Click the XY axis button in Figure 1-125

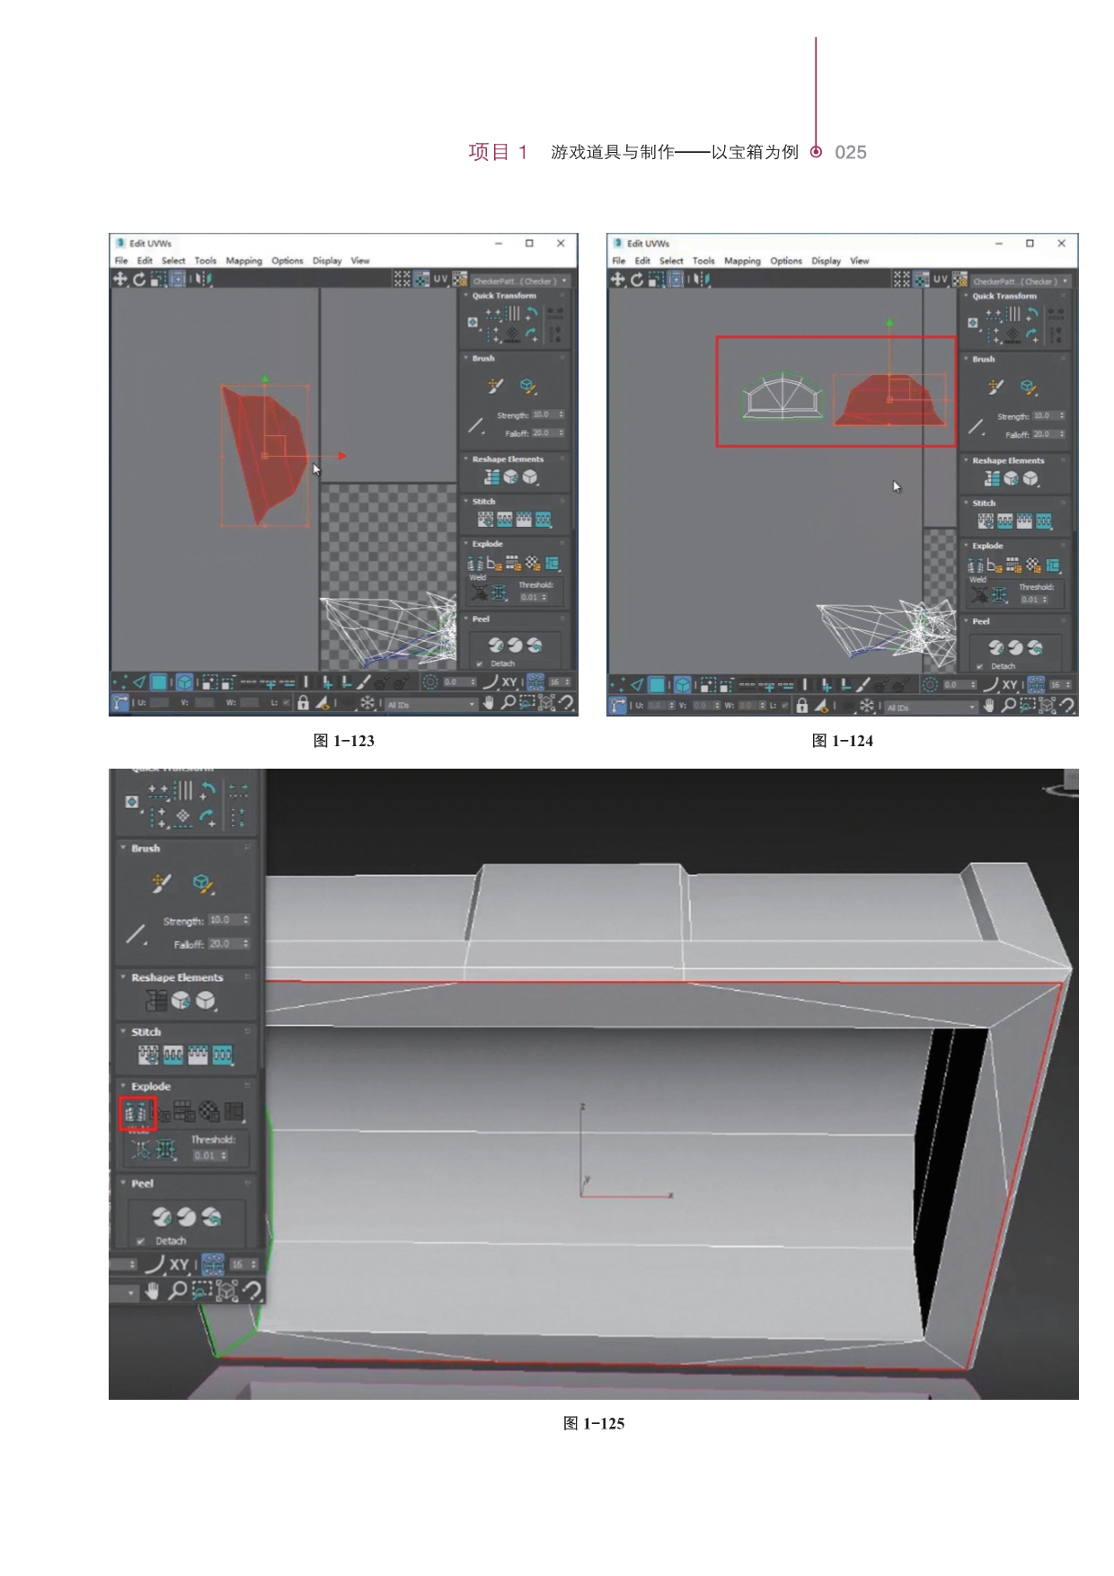pyautogui.click(x=179, y=1265)
